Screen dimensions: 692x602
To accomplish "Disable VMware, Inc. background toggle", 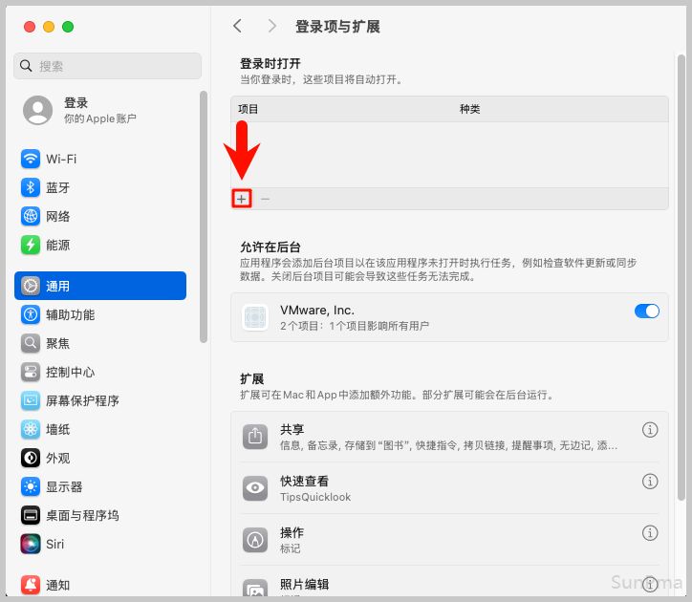I will [x=646, y=311].
